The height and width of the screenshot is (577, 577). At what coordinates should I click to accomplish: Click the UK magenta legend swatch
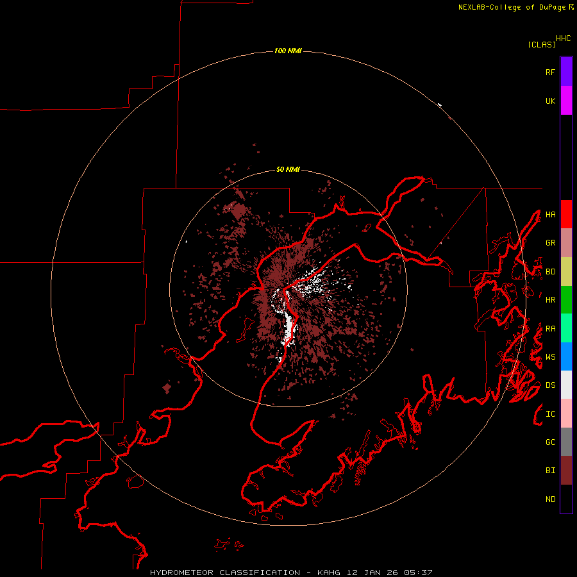pyautogui.click(x=566, y=101)
